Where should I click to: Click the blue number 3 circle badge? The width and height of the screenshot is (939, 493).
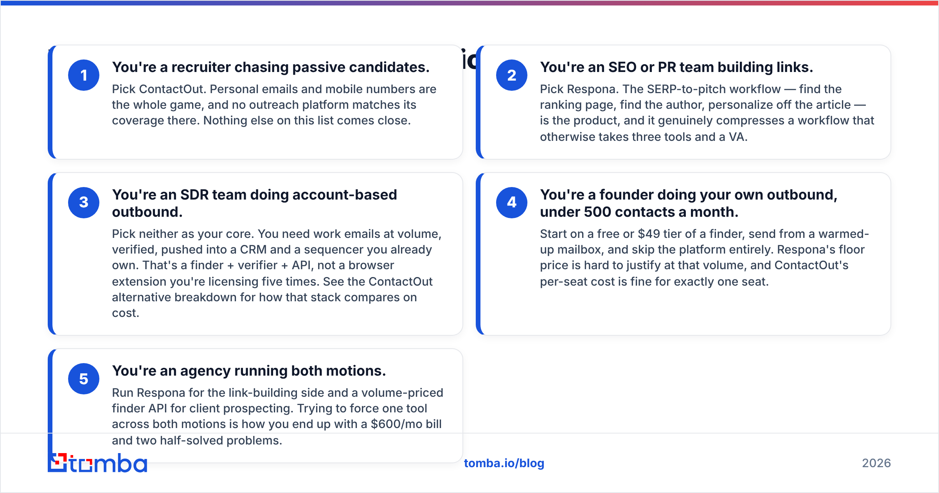click(84, 202)
